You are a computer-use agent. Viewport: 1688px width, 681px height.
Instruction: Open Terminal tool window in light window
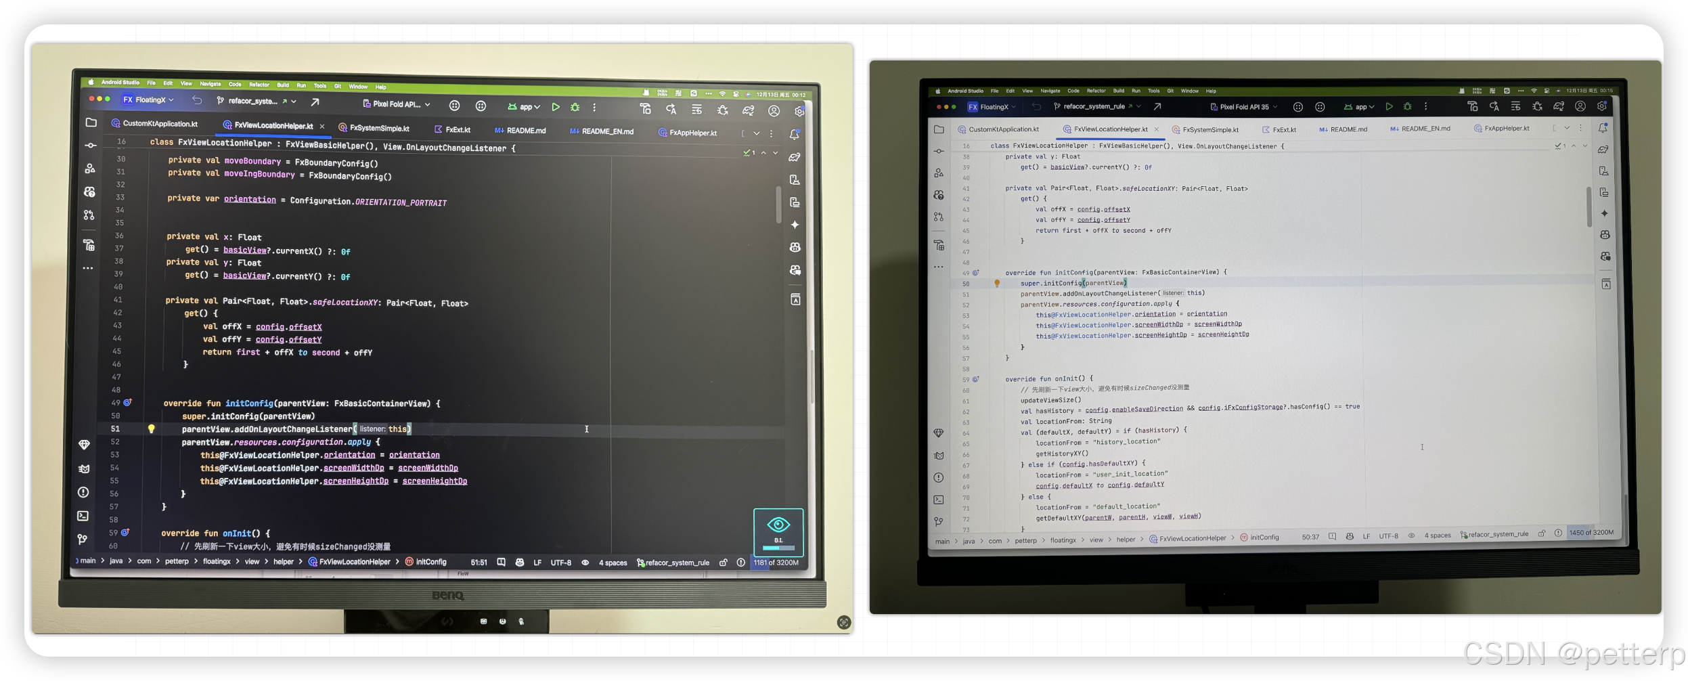tap(939, 500)
